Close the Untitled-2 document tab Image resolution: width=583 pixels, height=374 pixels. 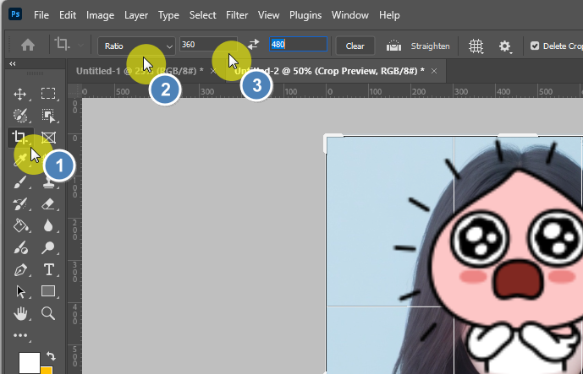434,71
